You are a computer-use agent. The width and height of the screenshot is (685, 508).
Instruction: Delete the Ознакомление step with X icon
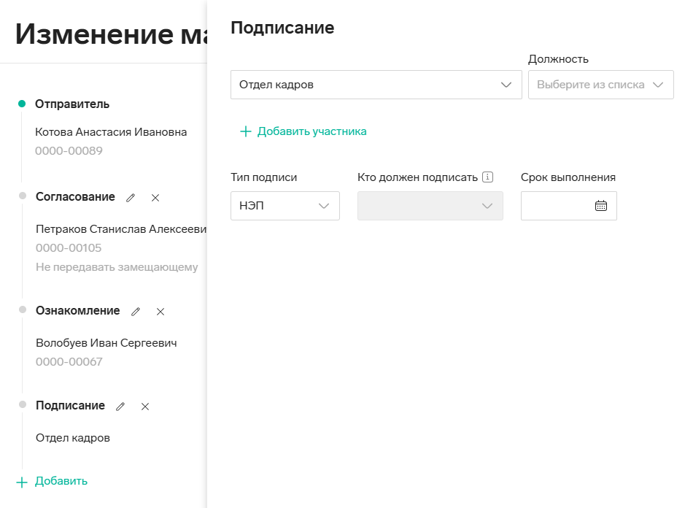160,312
